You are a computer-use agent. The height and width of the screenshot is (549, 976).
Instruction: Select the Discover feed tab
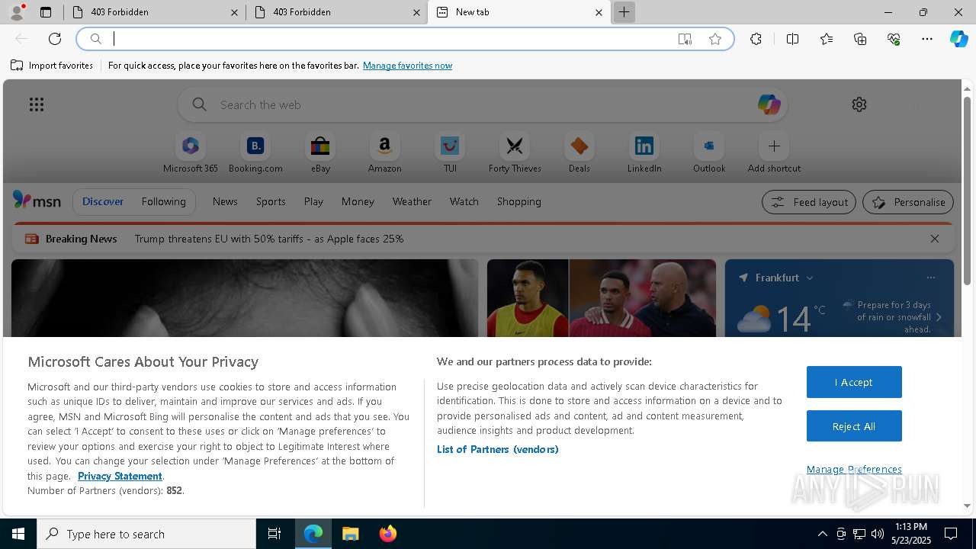[103, 201]
